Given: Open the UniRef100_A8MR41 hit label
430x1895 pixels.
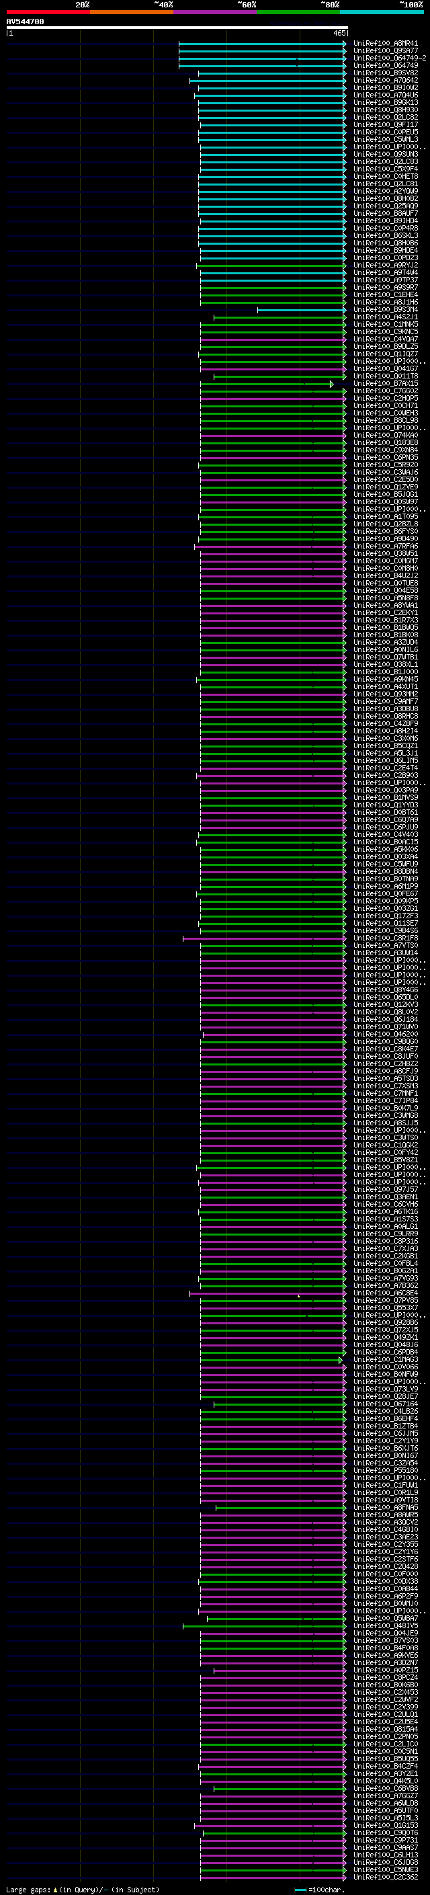Looking at the screenshot, I should pos(385,44).
